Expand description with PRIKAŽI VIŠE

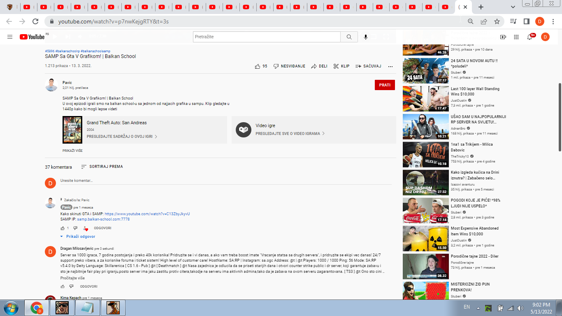click(72, 151)
